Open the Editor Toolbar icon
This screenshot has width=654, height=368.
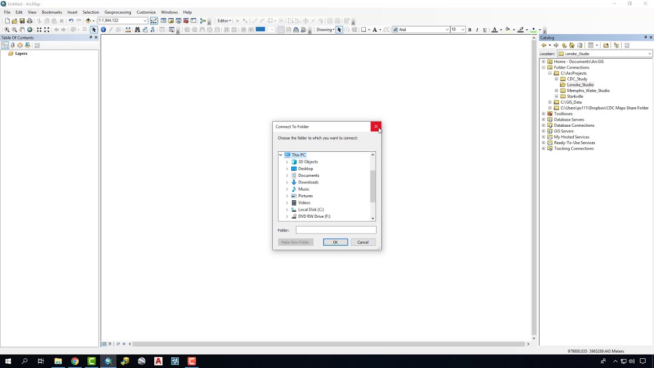[154, 20]
